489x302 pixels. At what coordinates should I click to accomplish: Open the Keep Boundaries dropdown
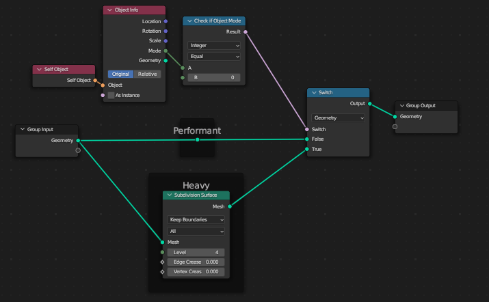[196, 220]
